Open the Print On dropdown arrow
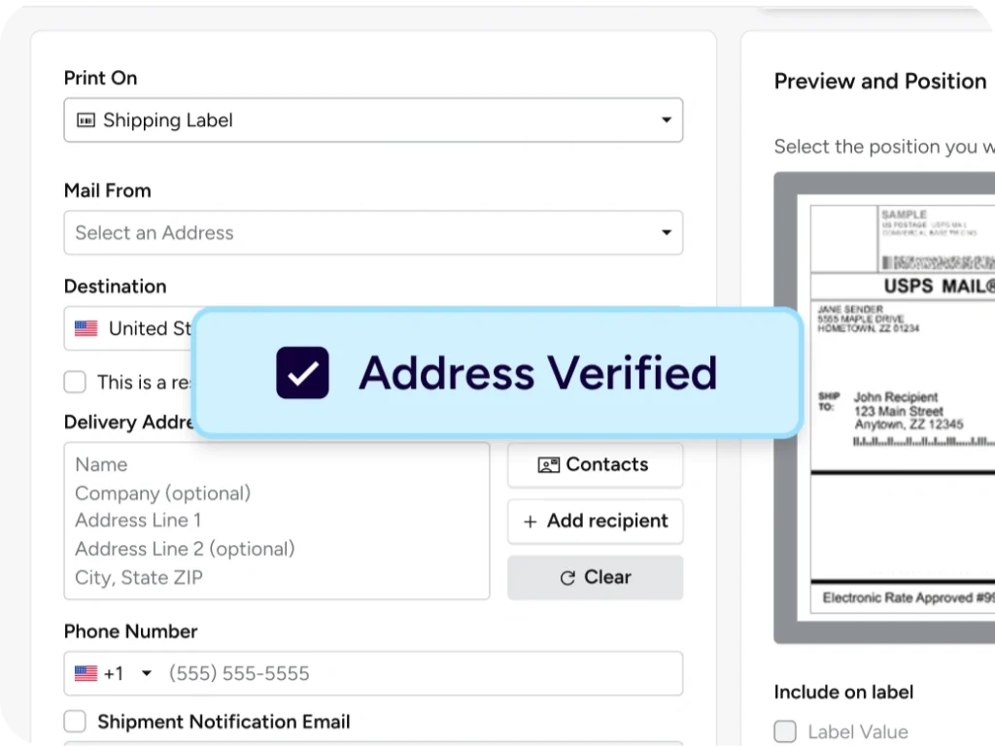This screenshot has width=995, height=746. [666, 120]
